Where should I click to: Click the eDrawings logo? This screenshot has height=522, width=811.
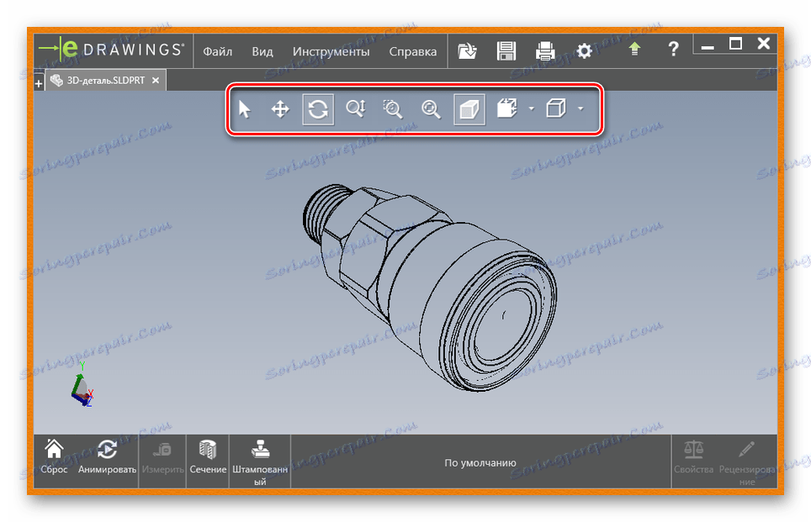point(111,50)
